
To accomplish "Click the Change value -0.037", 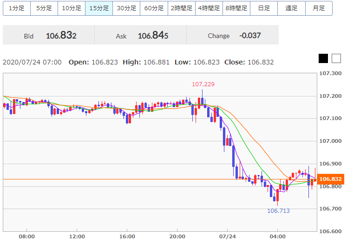I will 250,36.
